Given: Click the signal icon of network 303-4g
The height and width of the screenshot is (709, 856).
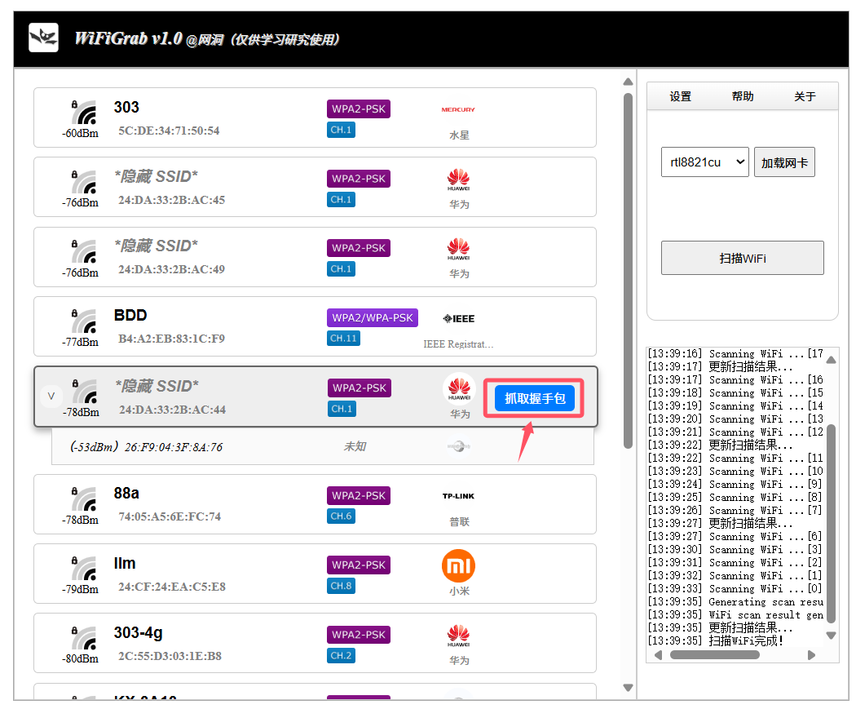Looking at the screenshot, I should pyautogui.click(x=84, y=637).
